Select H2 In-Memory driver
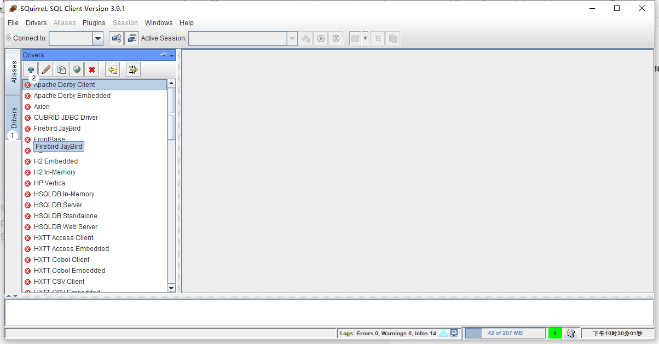This screenshot has width=659, height=344. pyautogui.click(x=95, y=172)
